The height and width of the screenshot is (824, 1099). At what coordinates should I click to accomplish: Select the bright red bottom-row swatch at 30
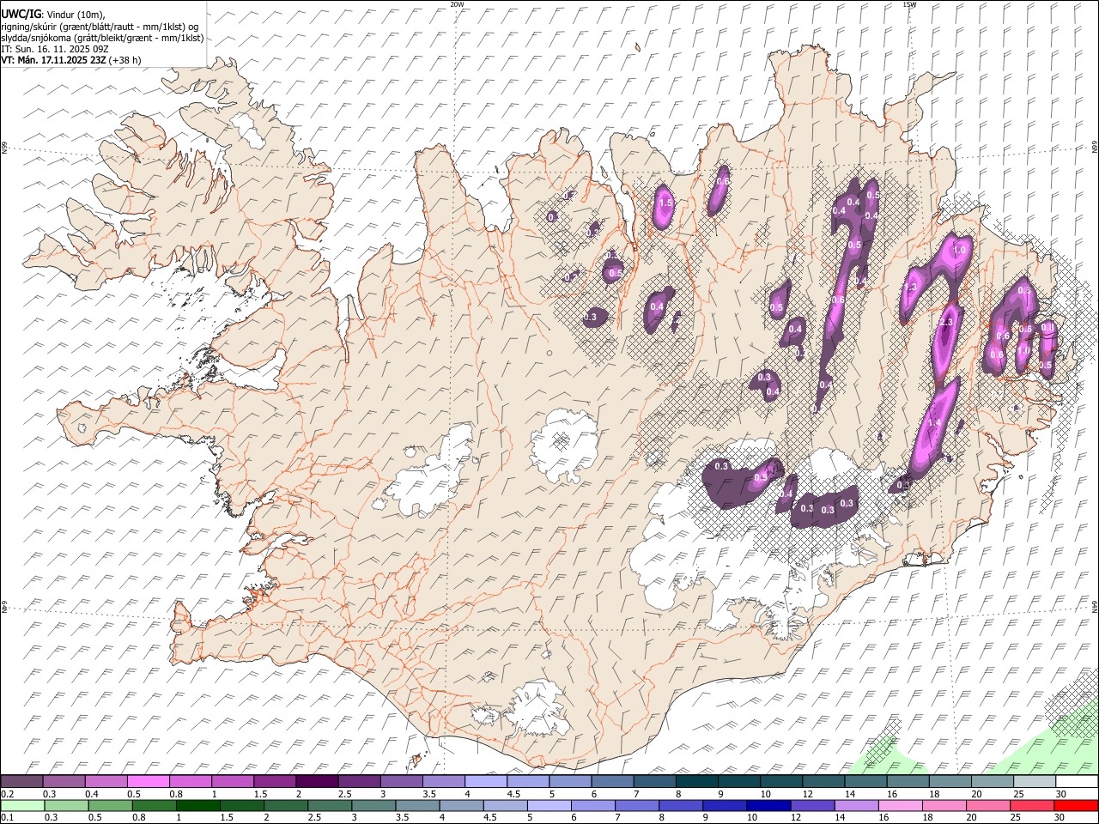point(1076,805)
